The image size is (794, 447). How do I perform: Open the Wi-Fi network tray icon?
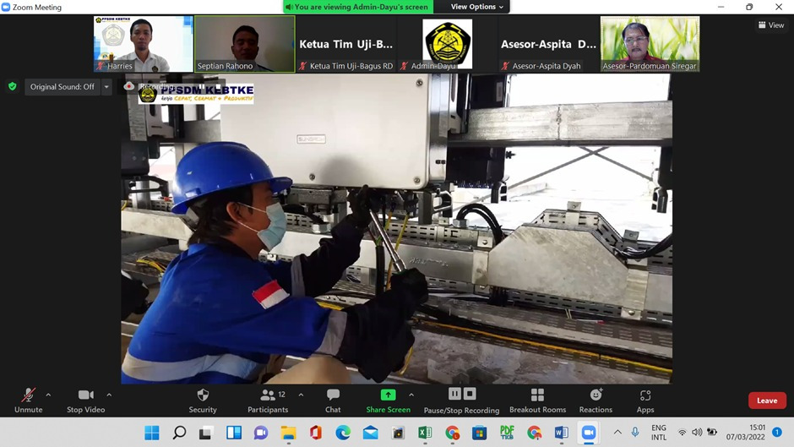(683, 433)
